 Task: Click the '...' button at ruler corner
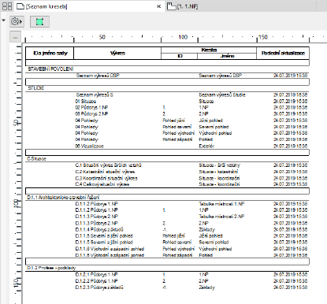click(15, 37)
